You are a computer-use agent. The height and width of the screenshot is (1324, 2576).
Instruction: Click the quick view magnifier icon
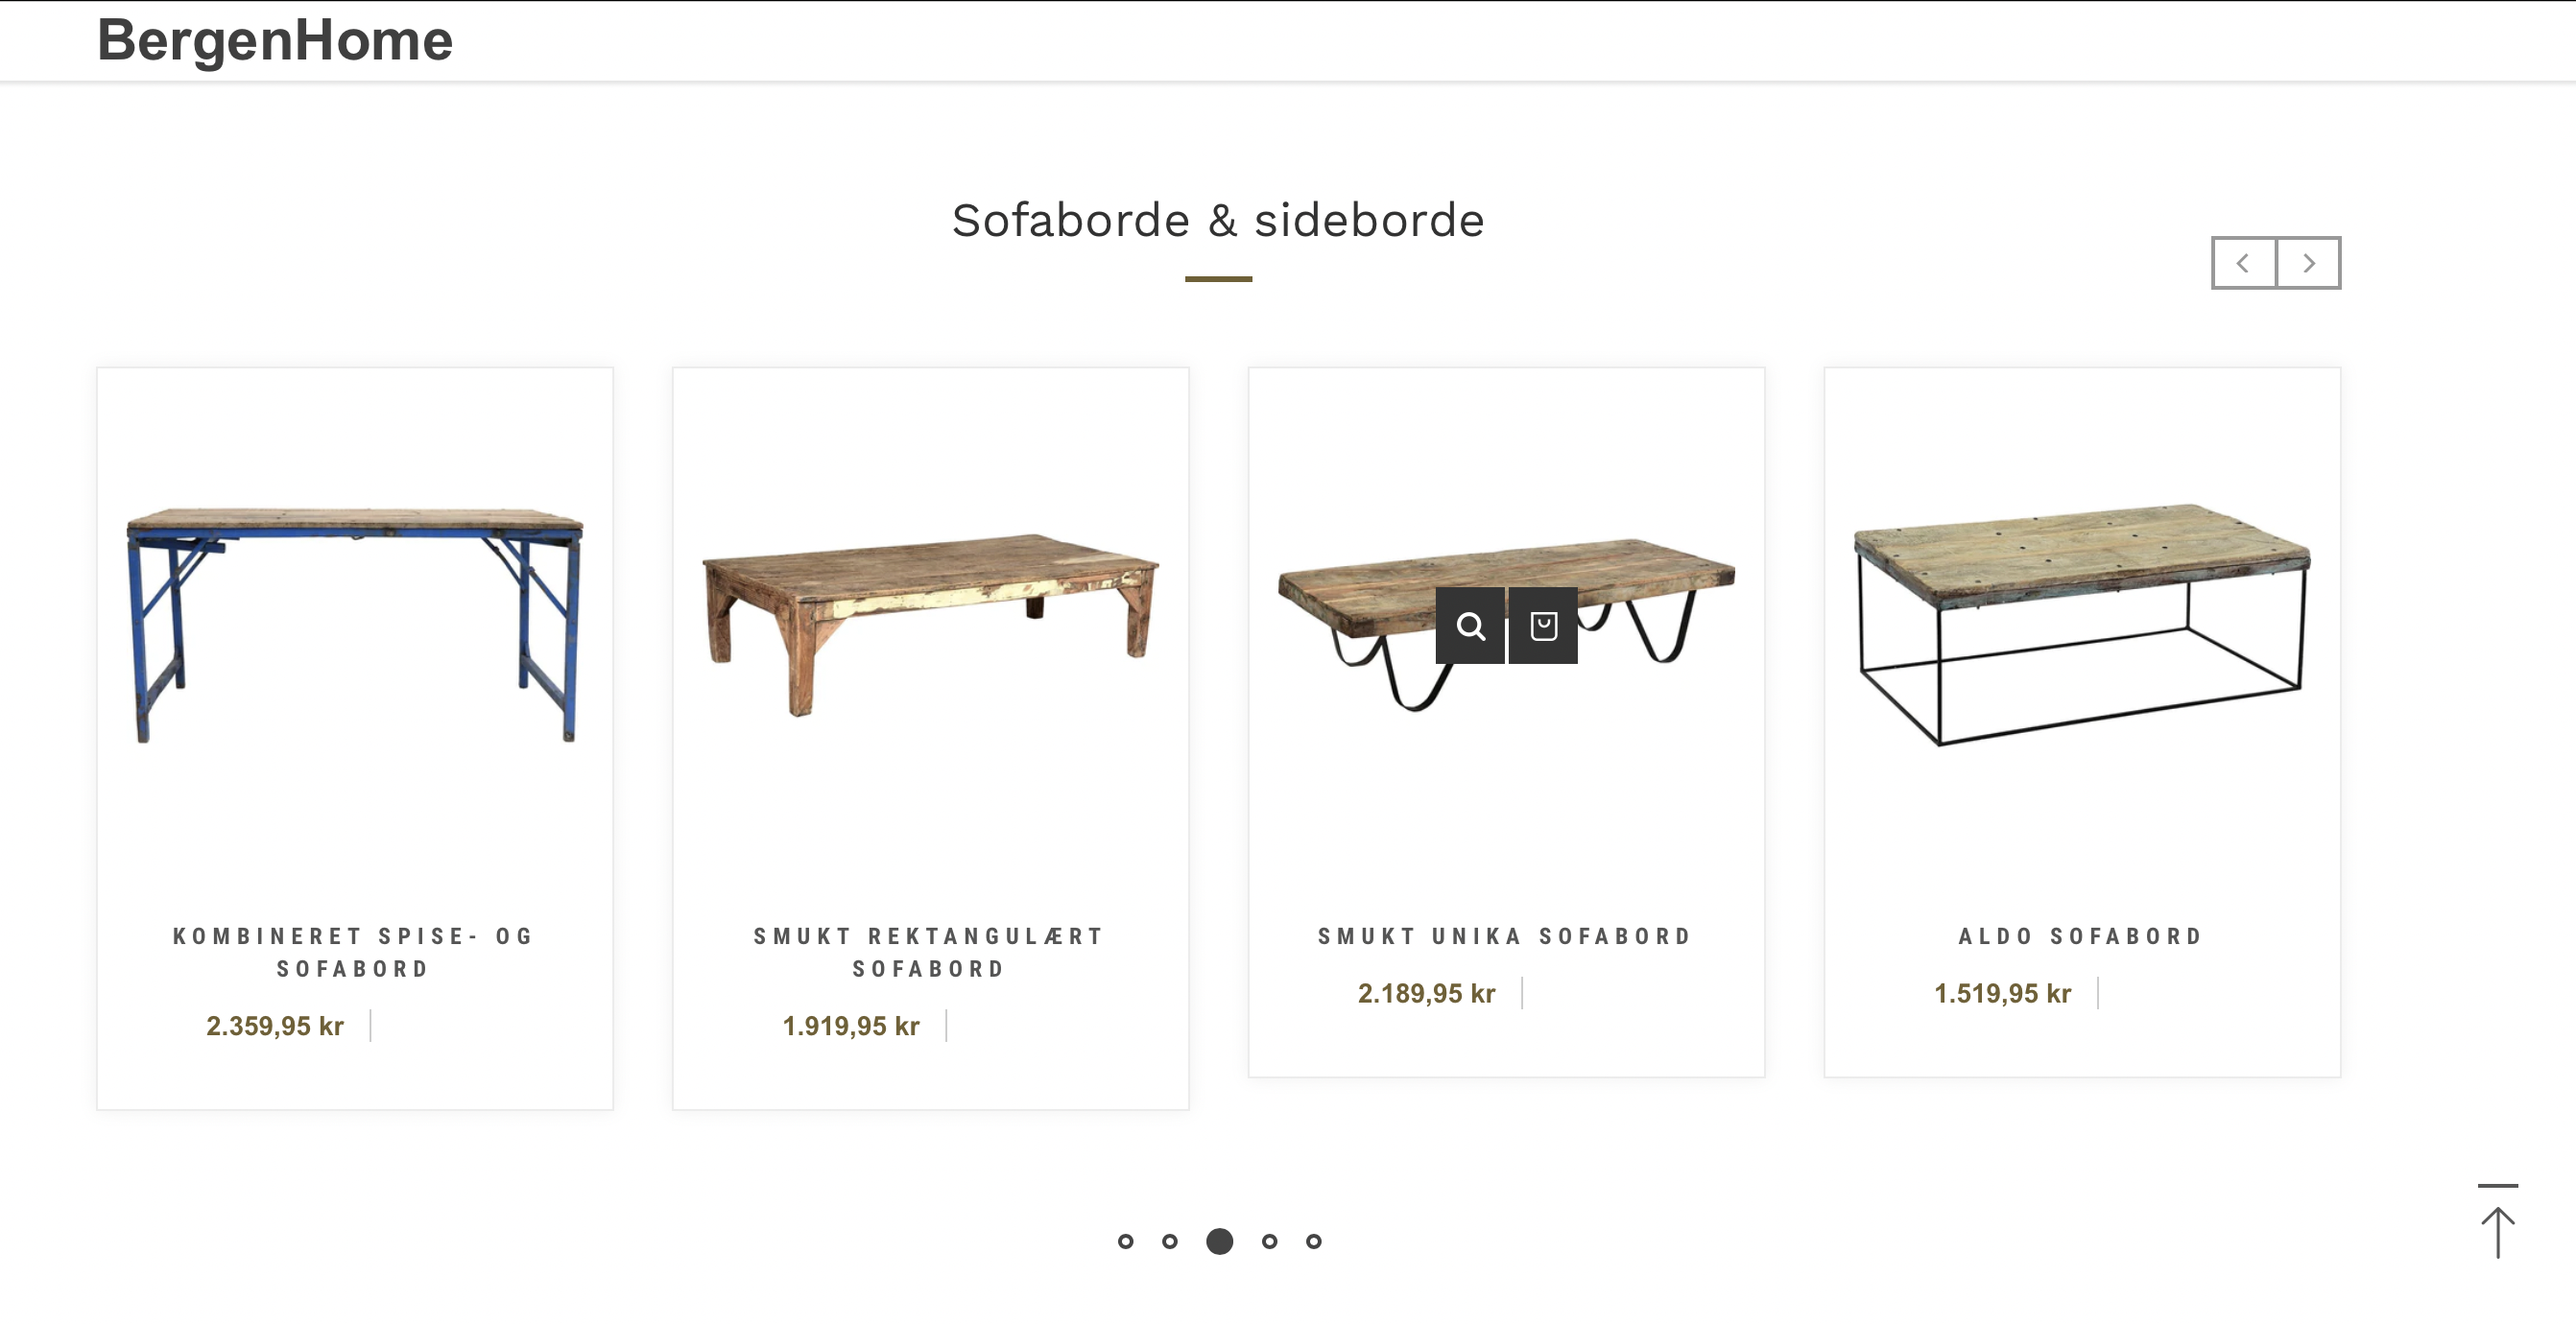coord(1470,626)
